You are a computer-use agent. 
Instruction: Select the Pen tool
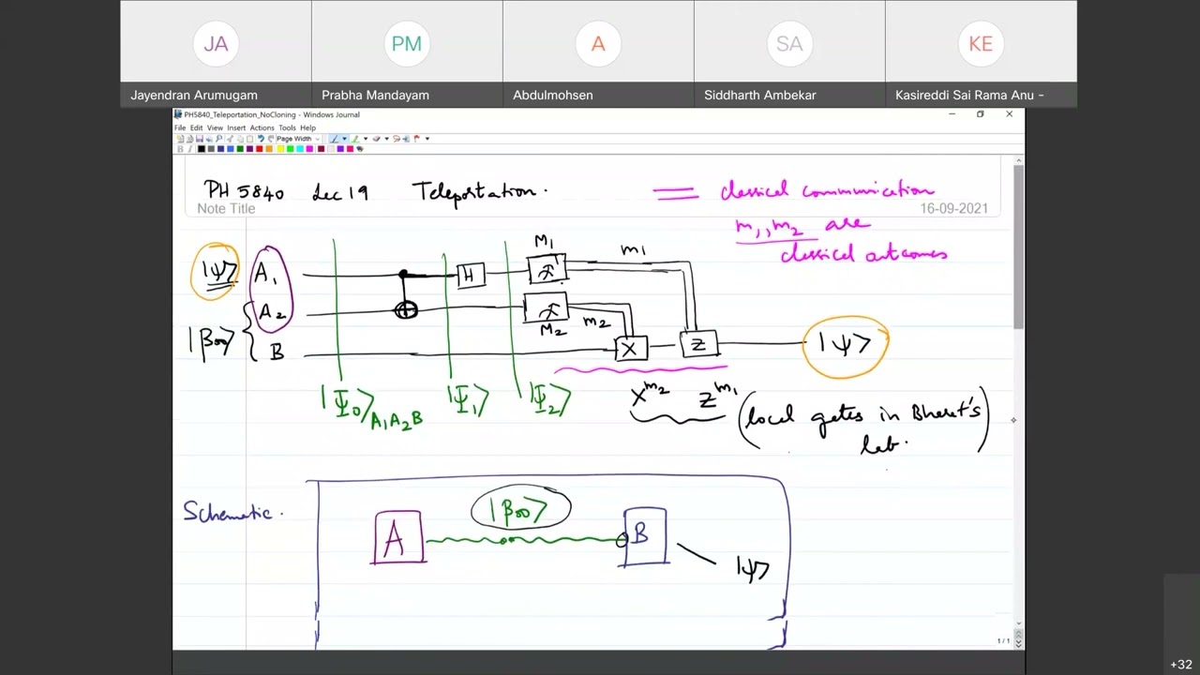tap(335, 139)
